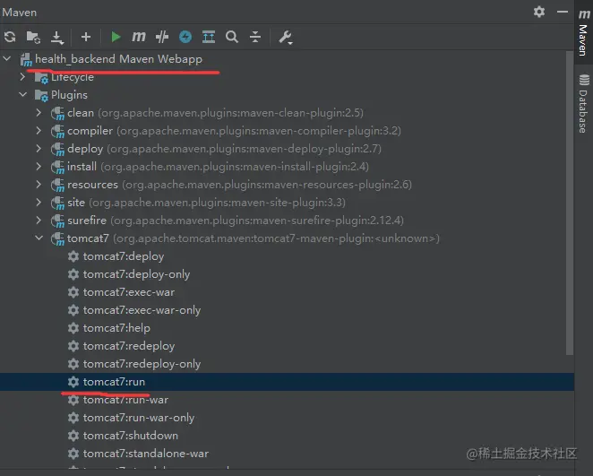
Task: Open Database side tab
Action: (583, 104)
